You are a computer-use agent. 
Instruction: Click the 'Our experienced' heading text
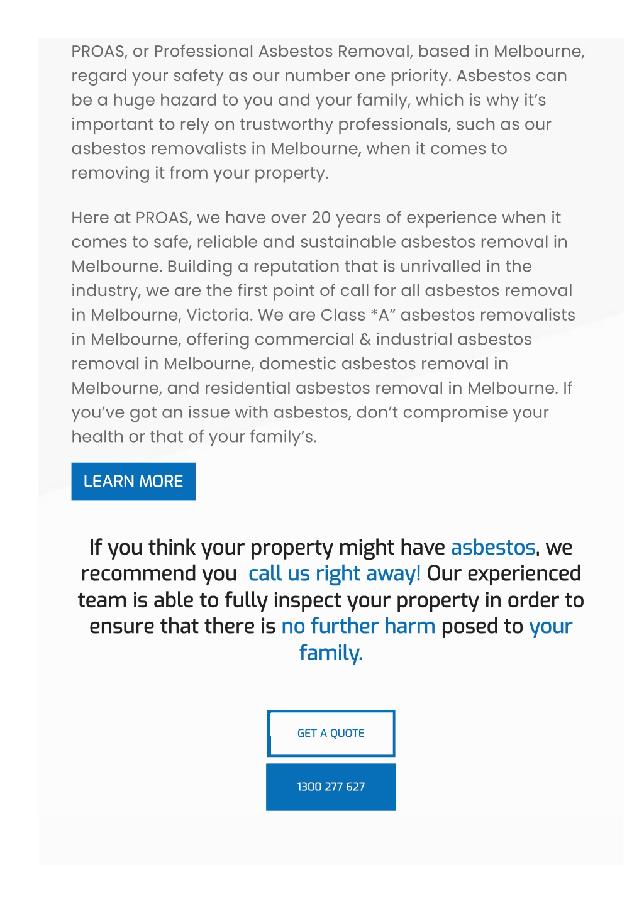click(504, 574)
